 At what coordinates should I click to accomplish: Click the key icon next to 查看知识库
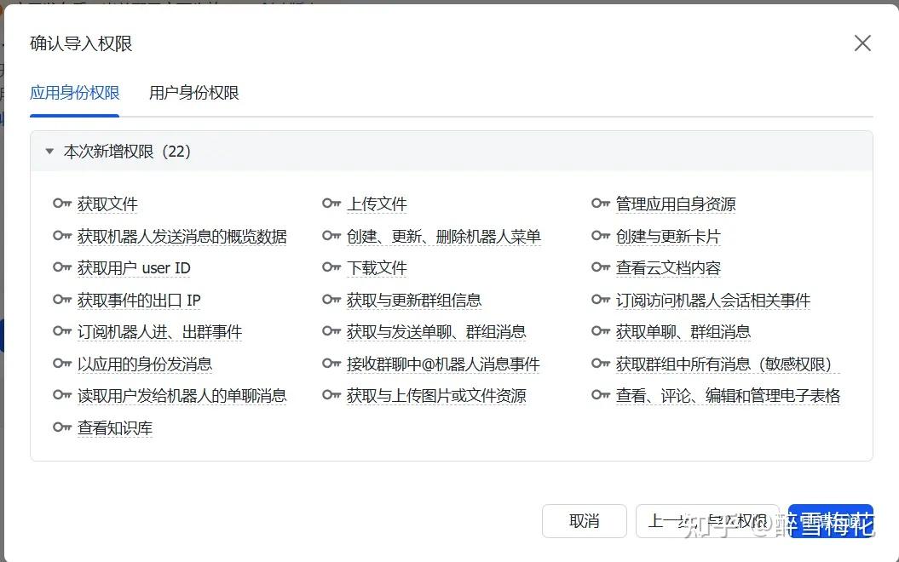click(x=61, y=427)
